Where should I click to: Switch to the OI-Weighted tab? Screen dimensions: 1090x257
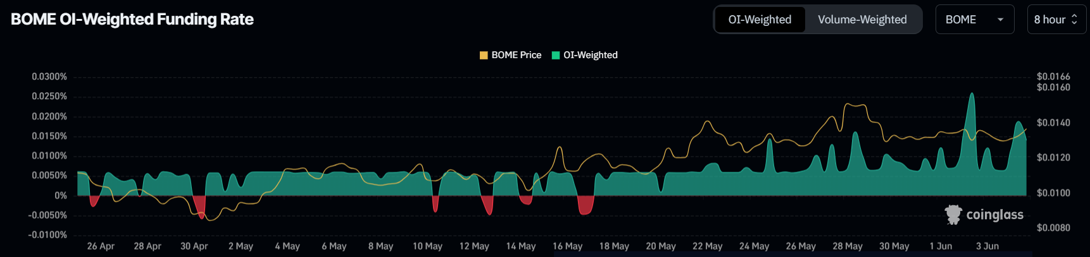(760, 20)
